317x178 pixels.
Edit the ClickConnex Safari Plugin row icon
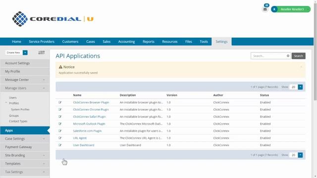click(60, 117)
